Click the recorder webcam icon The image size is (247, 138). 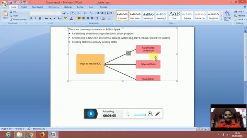[150, 114]
